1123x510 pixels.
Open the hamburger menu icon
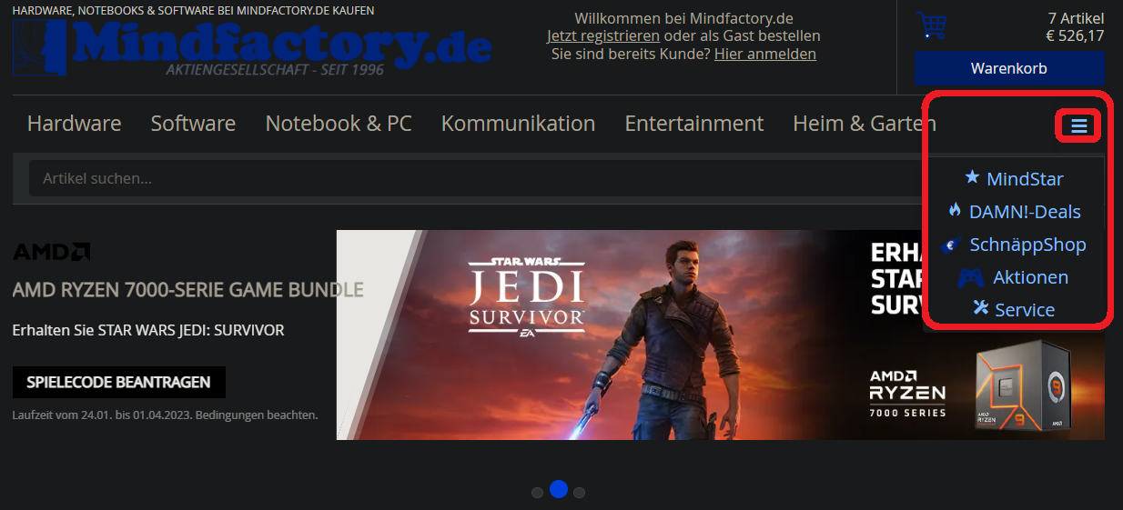[x=1078, y=125]
